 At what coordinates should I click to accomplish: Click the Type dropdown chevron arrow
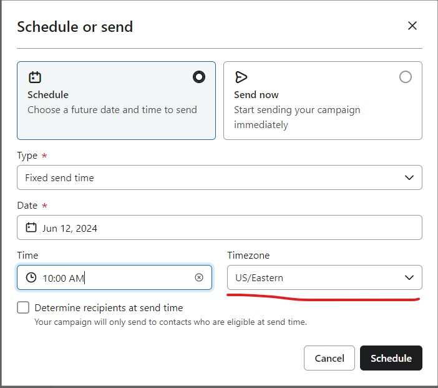409,177
